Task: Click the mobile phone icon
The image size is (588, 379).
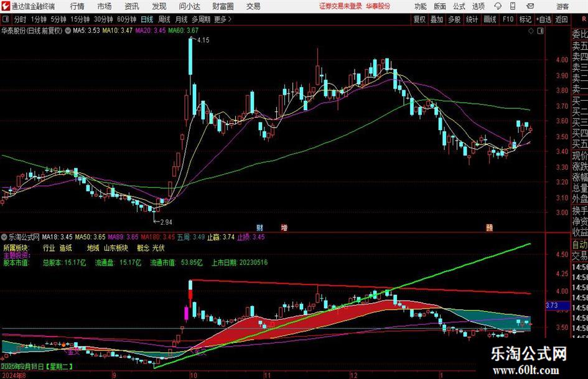Action: (x=513, y=6)
